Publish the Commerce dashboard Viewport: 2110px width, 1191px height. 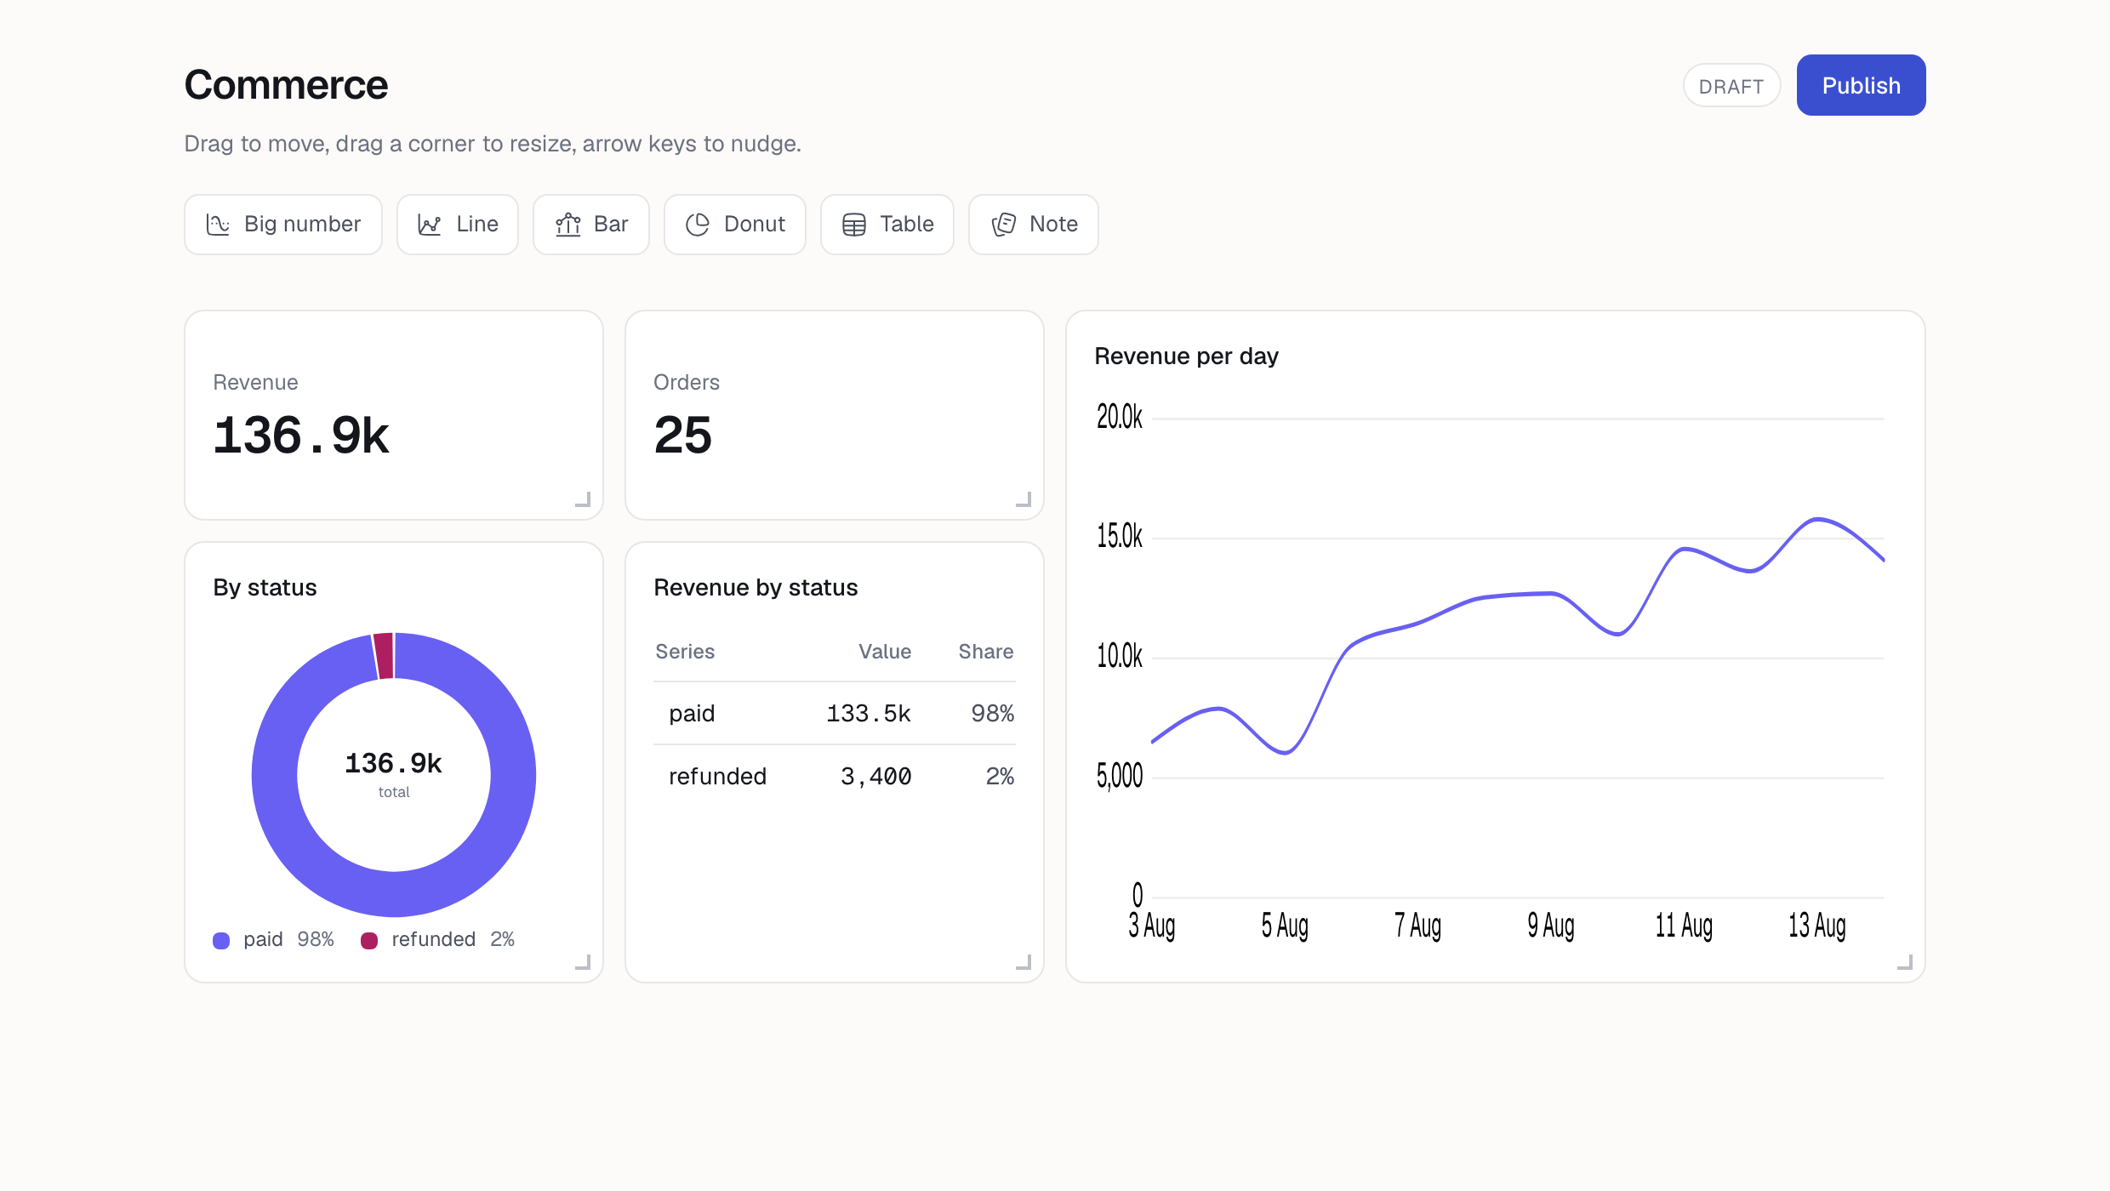click(x=1861, y=85)
